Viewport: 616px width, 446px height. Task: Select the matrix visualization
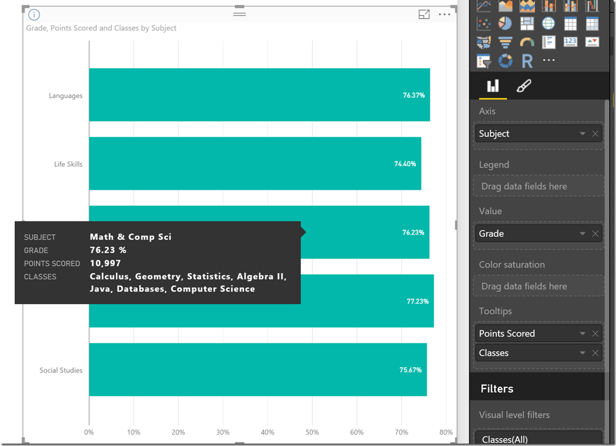pos(591,23)
